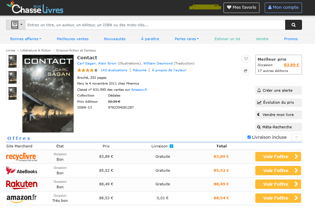Open the Nouveautés section
315x208 pixels.
pos(115,39)
